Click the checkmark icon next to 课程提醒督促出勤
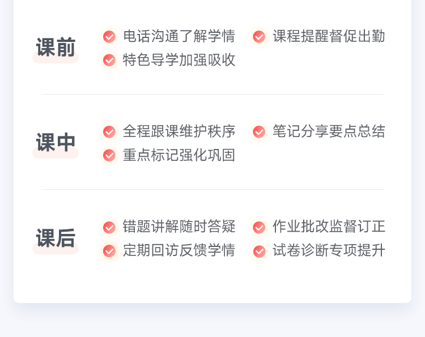 pos(259,37)
